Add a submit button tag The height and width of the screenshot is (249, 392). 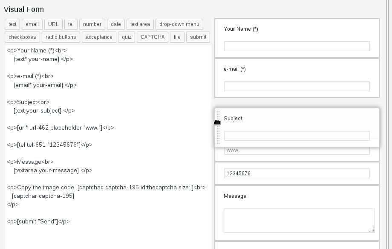[x=198, y=37]
